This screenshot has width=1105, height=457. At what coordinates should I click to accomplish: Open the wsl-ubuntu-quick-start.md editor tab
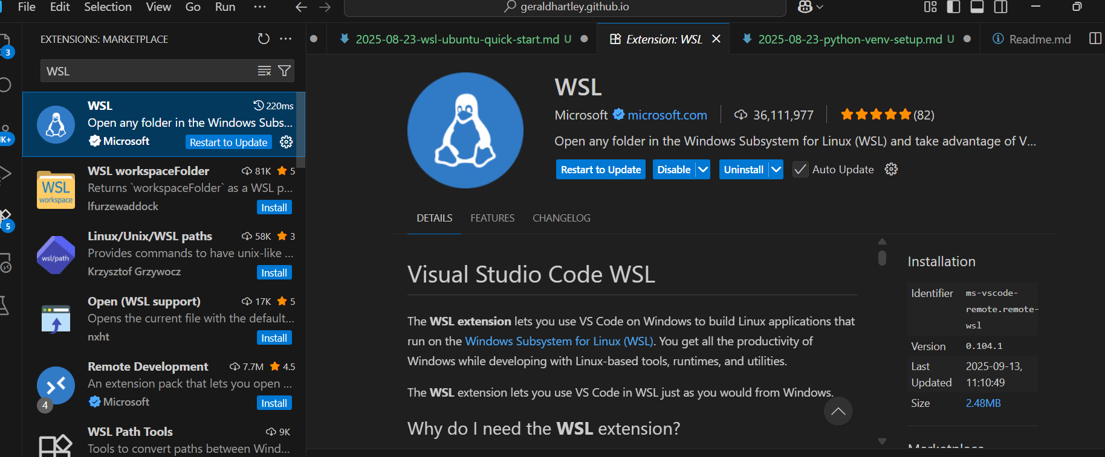tap(463, 39)
